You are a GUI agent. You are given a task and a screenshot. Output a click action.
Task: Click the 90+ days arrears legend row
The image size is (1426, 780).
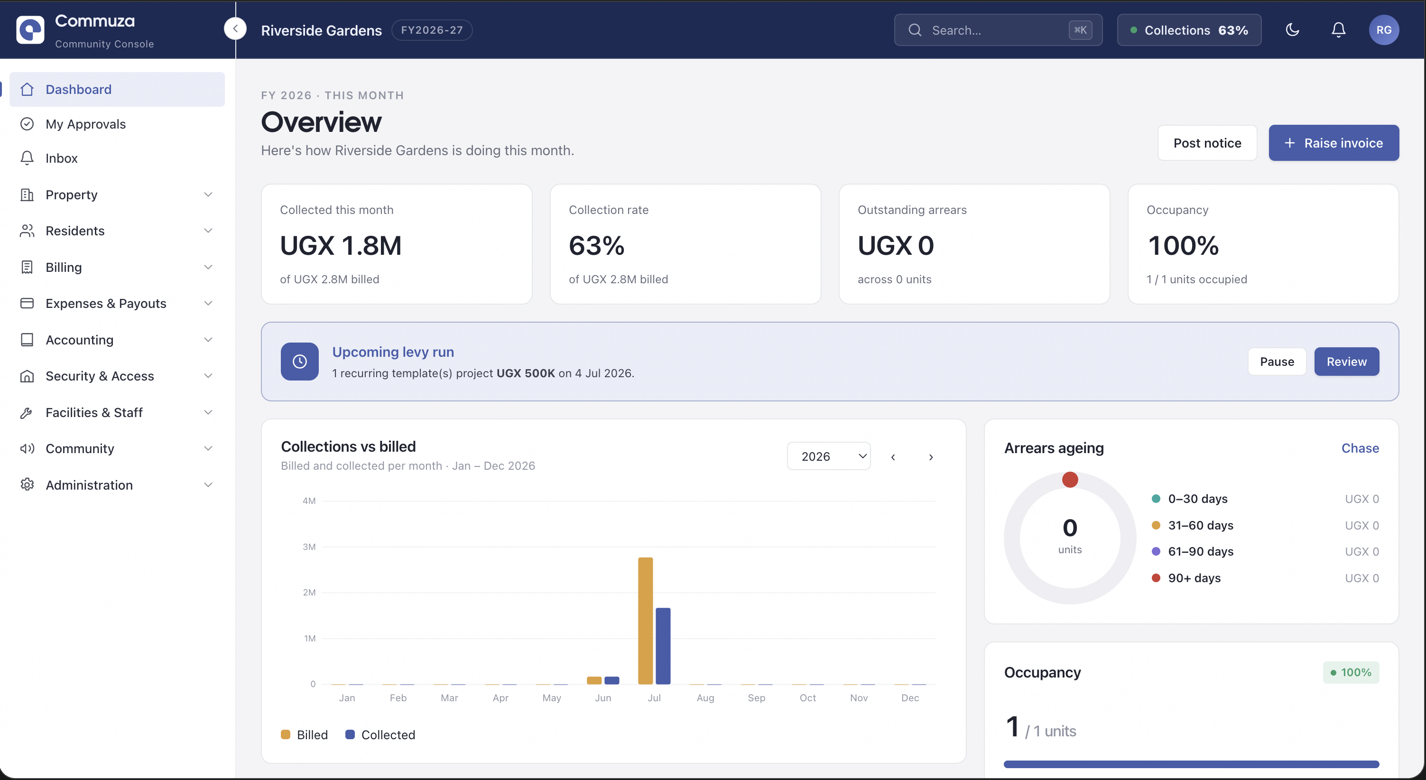(1265, 578)
